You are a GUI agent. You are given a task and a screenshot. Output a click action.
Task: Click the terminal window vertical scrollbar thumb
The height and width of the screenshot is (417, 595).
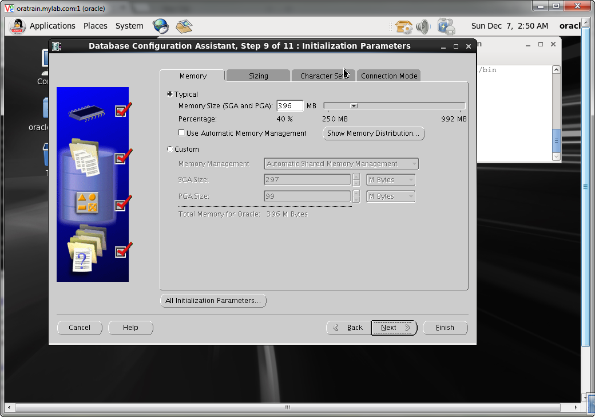(556, 140)
